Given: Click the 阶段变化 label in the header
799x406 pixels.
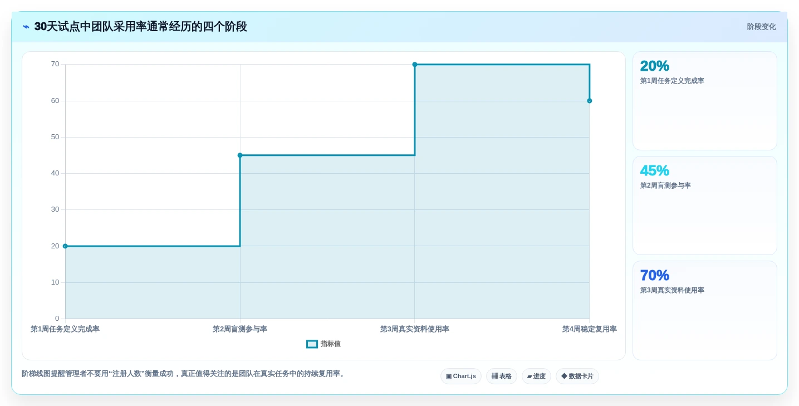Looking at the screenshot, I should coord(761,27).
